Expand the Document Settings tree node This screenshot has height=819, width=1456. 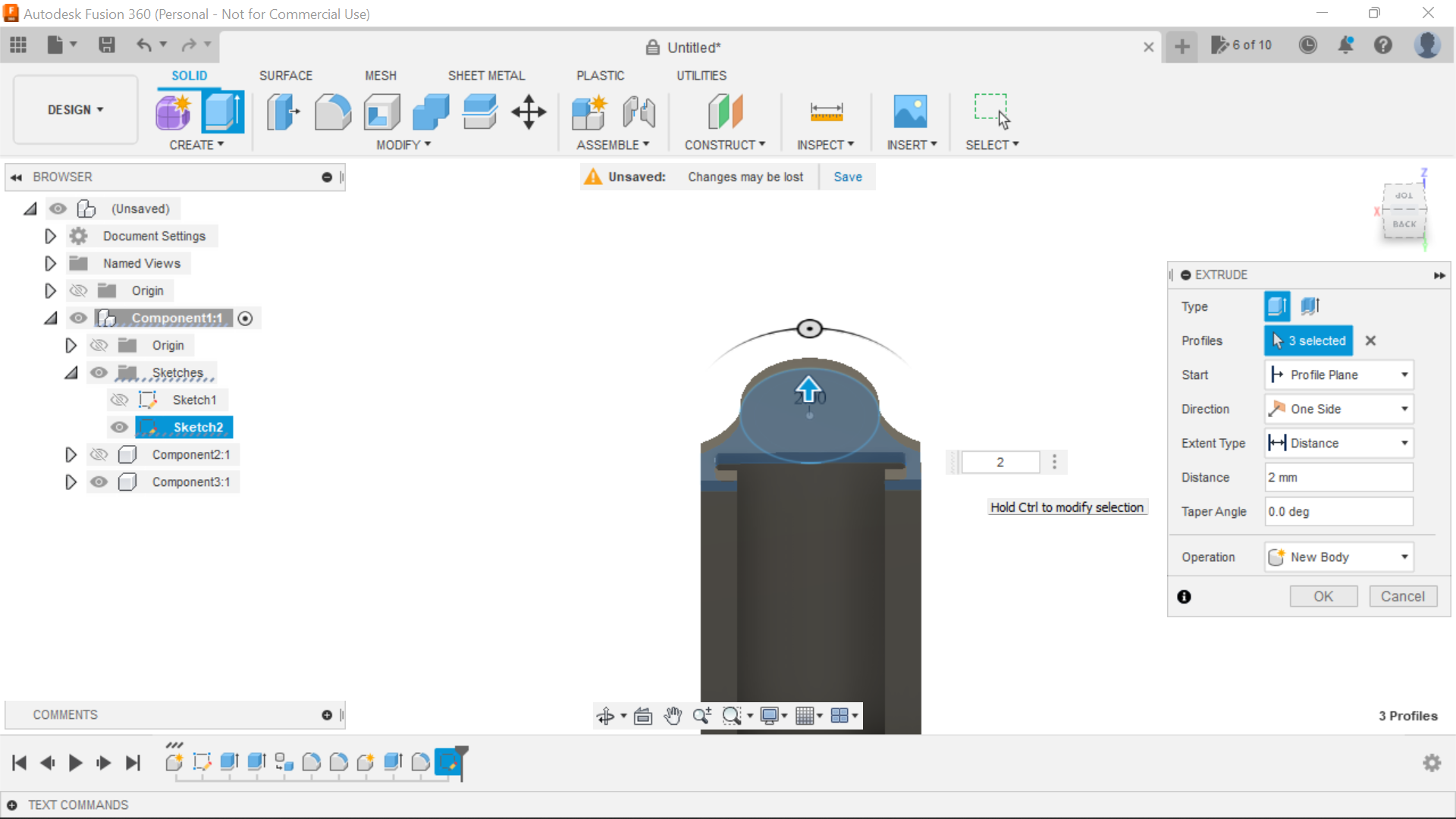50,236
